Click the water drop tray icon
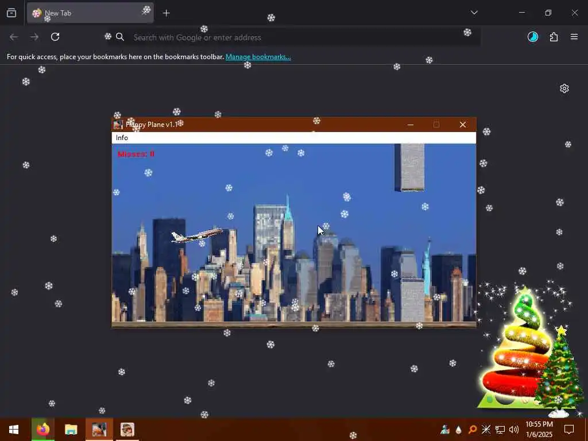This screenshot has width=588, height=441. 459,430
